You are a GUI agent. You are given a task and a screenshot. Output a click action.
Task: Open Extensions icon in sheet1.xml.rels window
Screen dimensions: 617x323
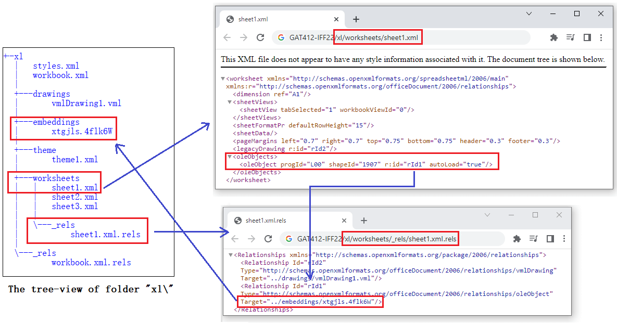(x=517, y=239)
